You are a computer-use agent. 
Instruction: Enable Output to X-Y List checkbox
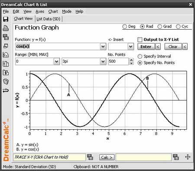pyautogui.click(x=140, y=40)
